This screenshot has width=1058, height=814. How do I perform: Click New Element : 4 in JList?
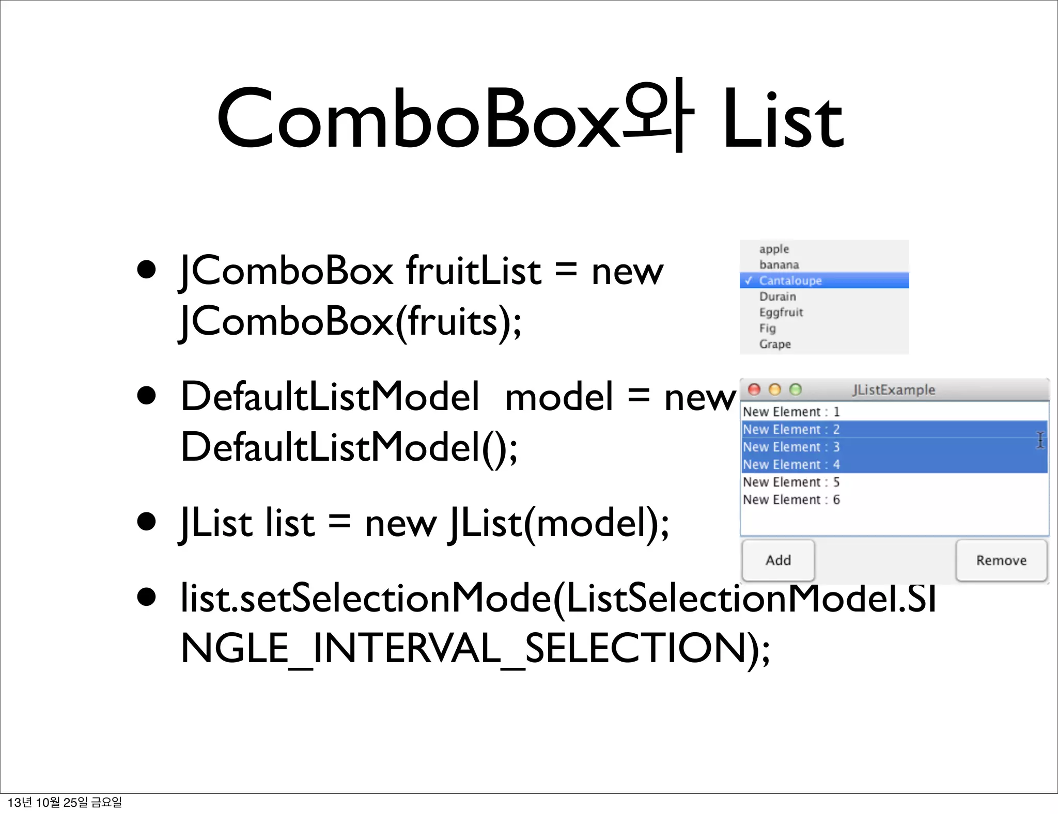[x=894, y=464]
